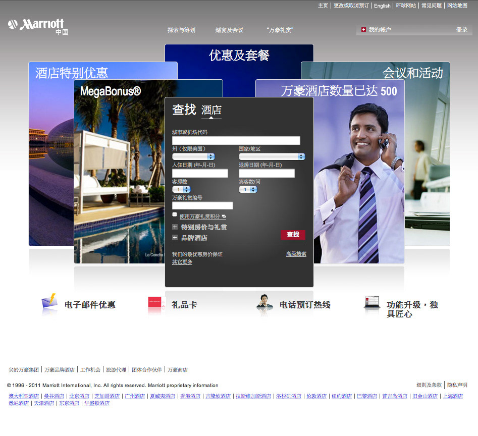Open 关於万豪集团 footer link
This screenshot has width=478, height=436.
click(24, 370)
